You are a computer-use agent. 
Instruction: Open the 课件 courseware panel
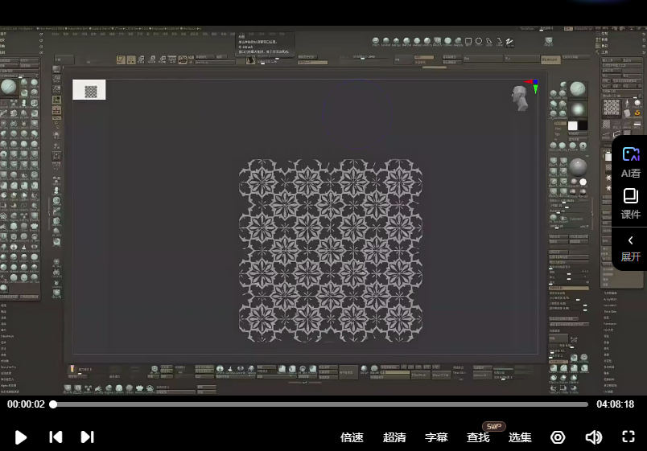(631, 204)
